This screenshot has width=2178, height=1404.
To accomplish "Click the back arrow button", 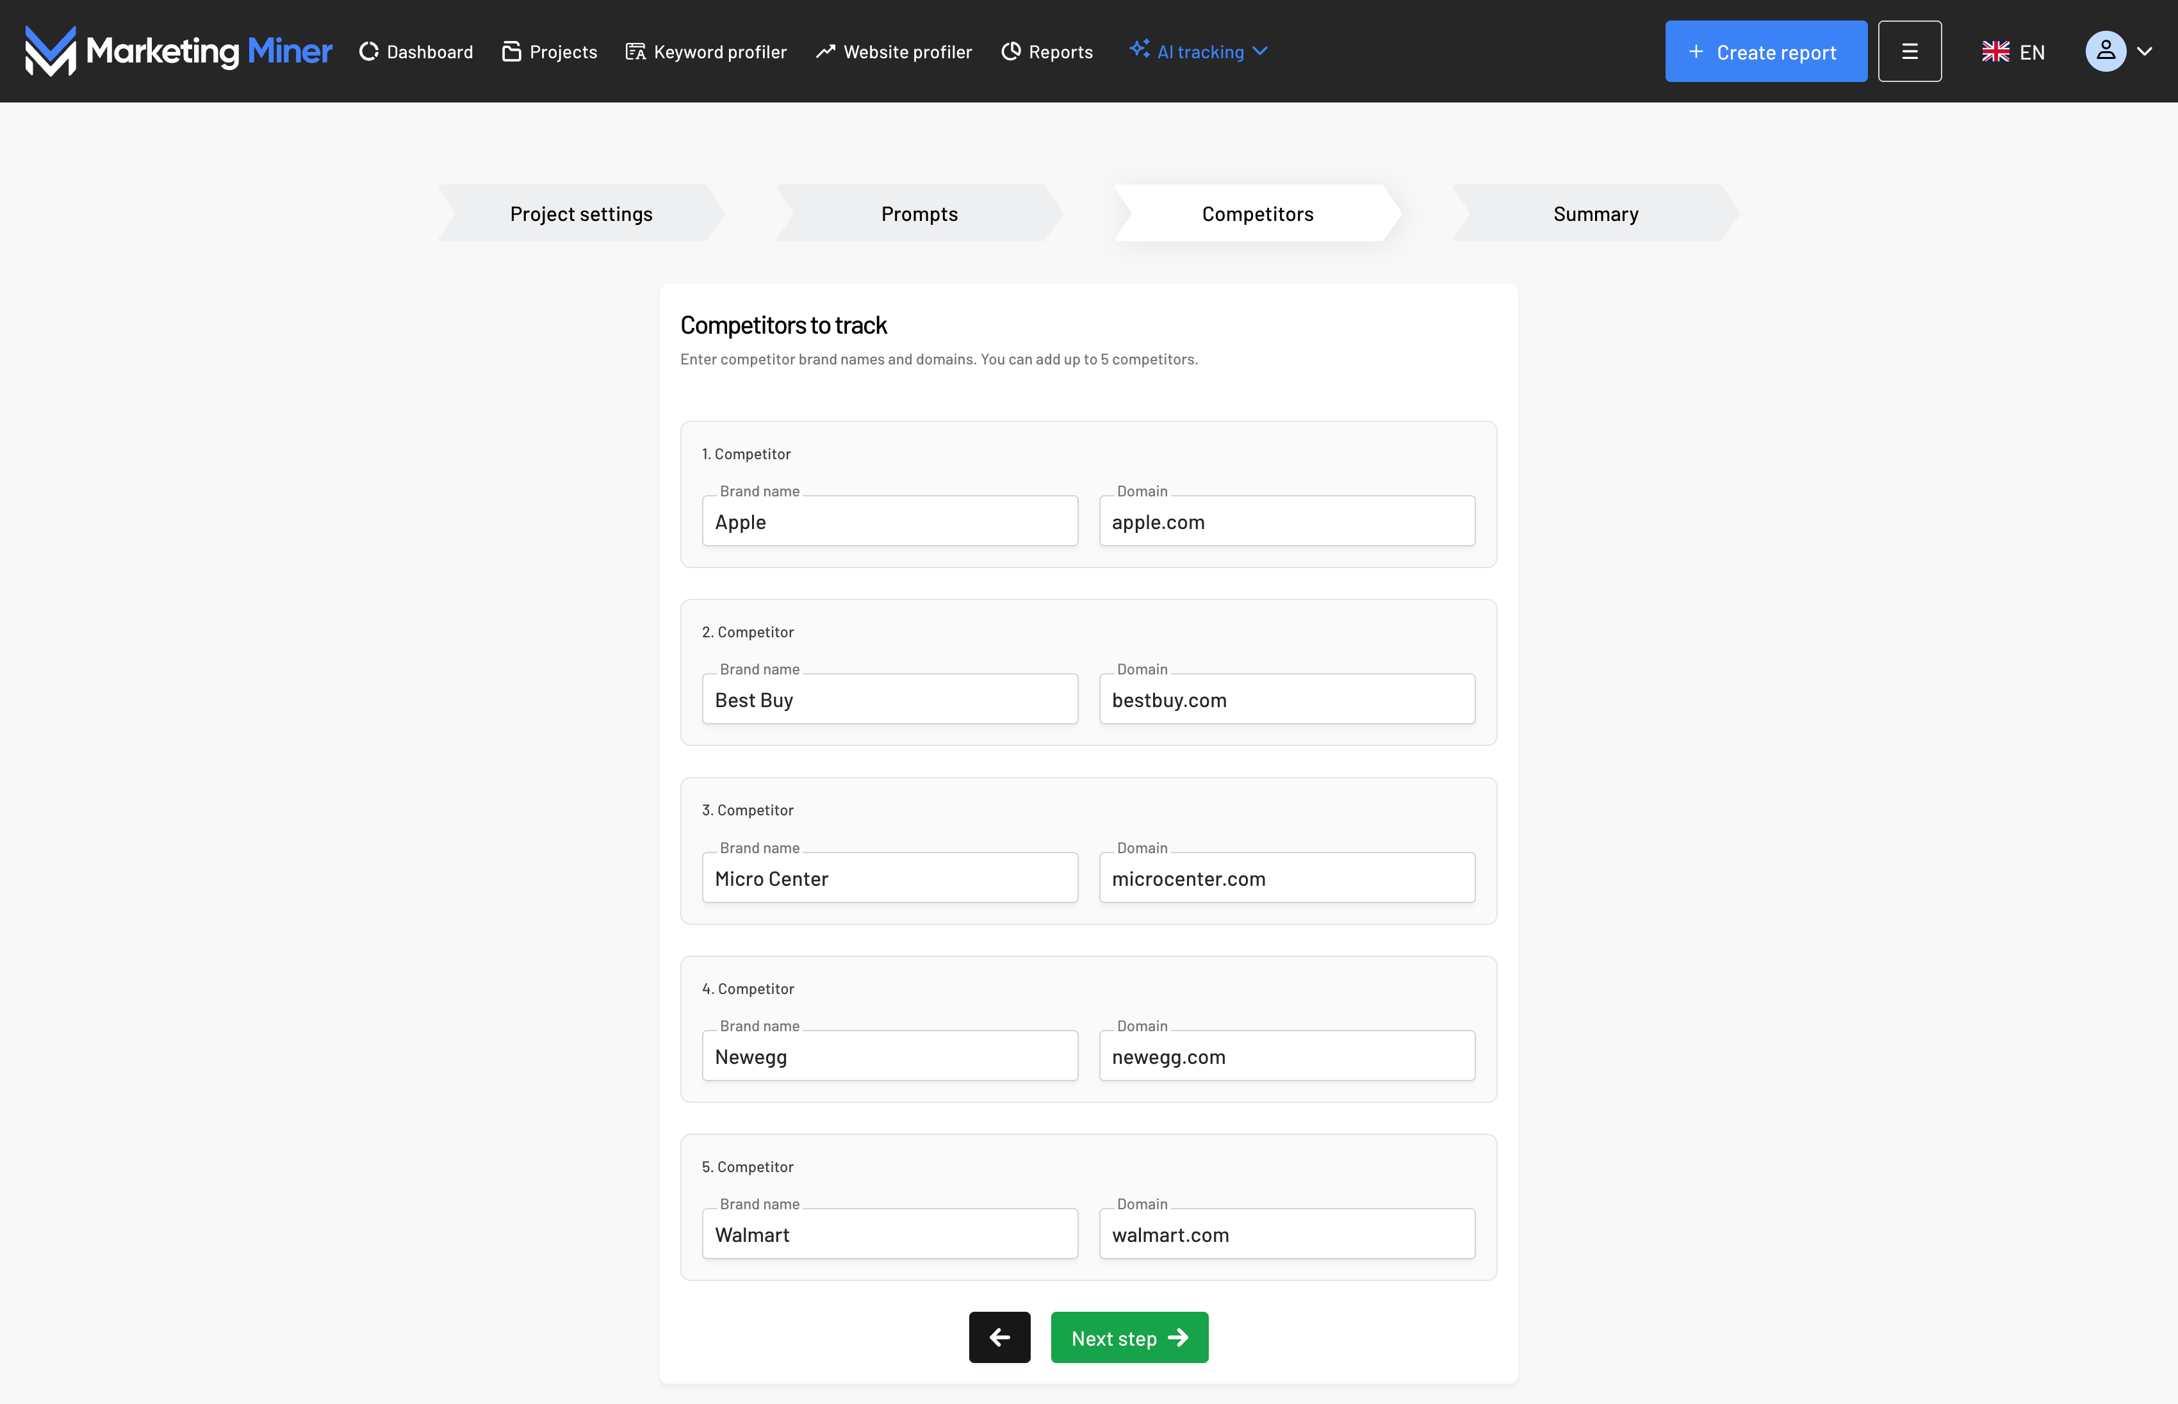I will pyautogui.click(x=999, y=1337).
